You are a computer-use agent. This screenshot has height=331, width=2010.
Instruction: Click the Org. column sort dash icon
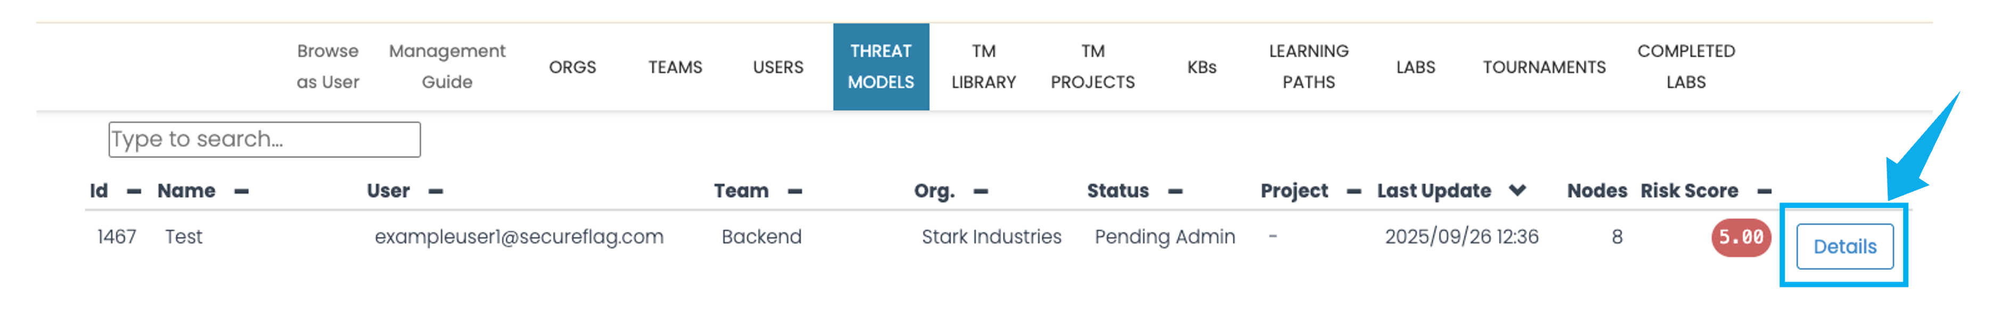(981, 192)
